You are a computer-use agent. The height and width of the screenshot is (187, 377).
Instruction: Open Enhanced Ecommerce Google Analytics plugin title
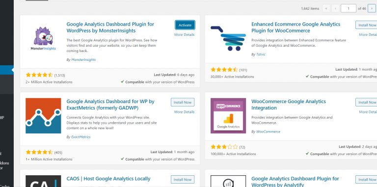point(296,27)
